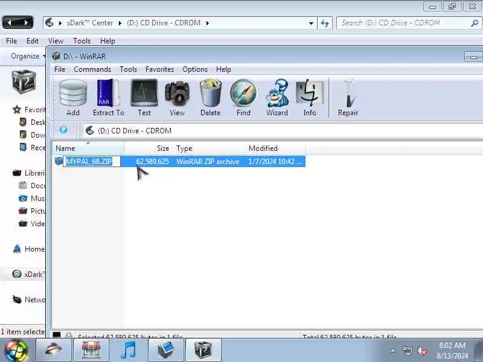483x362 pixels.
Task: Open Explorer Edit menu
Action: coord(33,40)
